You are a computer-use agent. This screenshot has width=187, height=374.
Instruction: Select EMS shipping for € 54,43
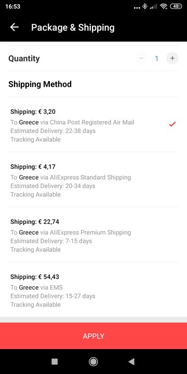(94, 290)
